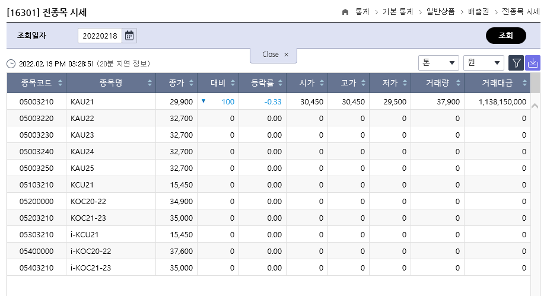Click the 조회일자 date input field
Image resolution: width=547 pixels, height=296 pixels.
100,36
